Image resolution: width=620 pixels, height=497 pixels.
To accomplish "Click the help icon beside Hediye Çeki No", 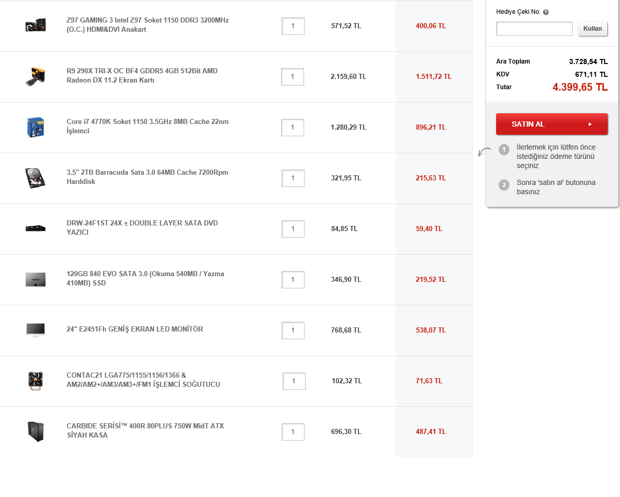I will point(546,12).
